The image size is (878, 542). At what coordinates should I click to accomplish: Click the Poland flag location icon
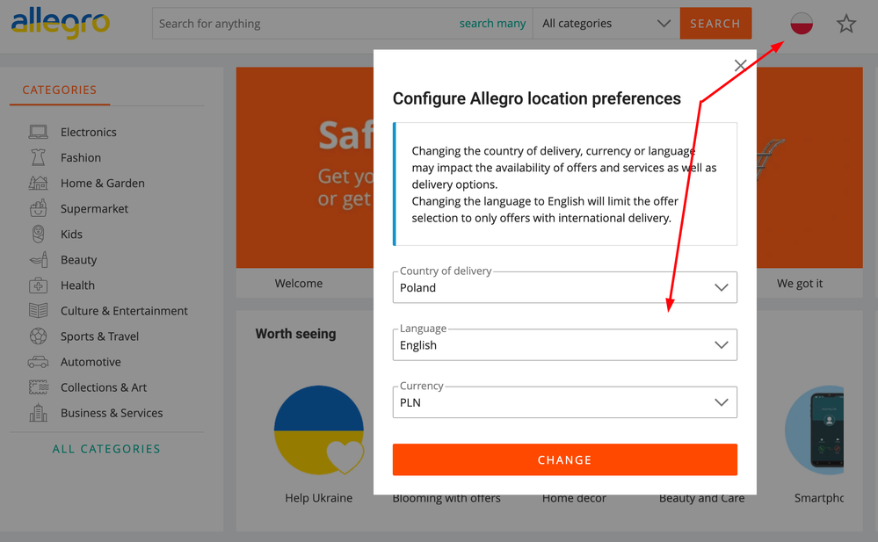(802, 24)
